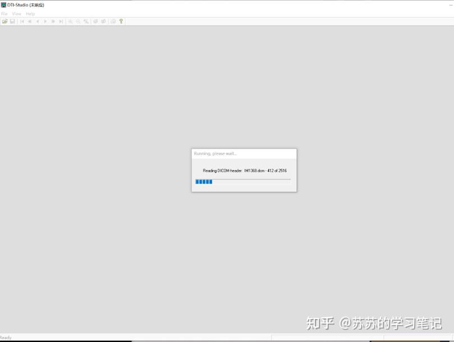This screenshot has width=454, height=342.
Task: Click the Zoom In magnifier icon
Action: coord(70,21)
